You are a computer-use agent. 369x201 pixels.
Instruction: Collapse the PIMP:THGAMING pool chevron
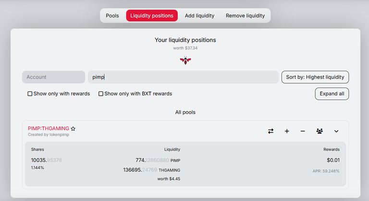click(x=336, y=131)
